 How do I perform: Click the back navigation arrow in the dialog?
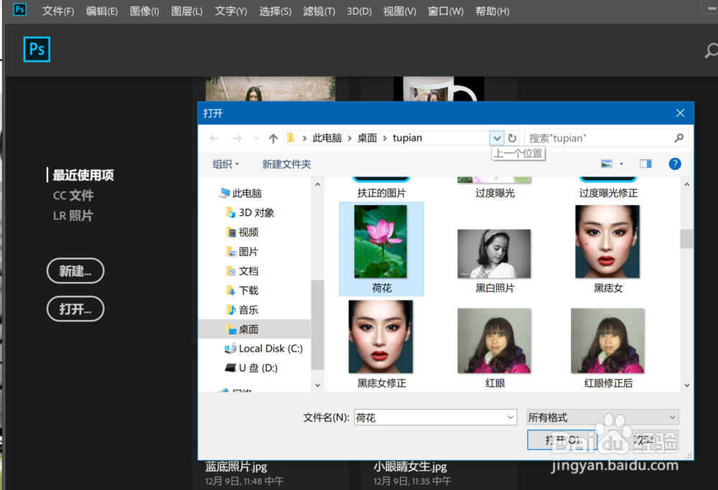213,137
